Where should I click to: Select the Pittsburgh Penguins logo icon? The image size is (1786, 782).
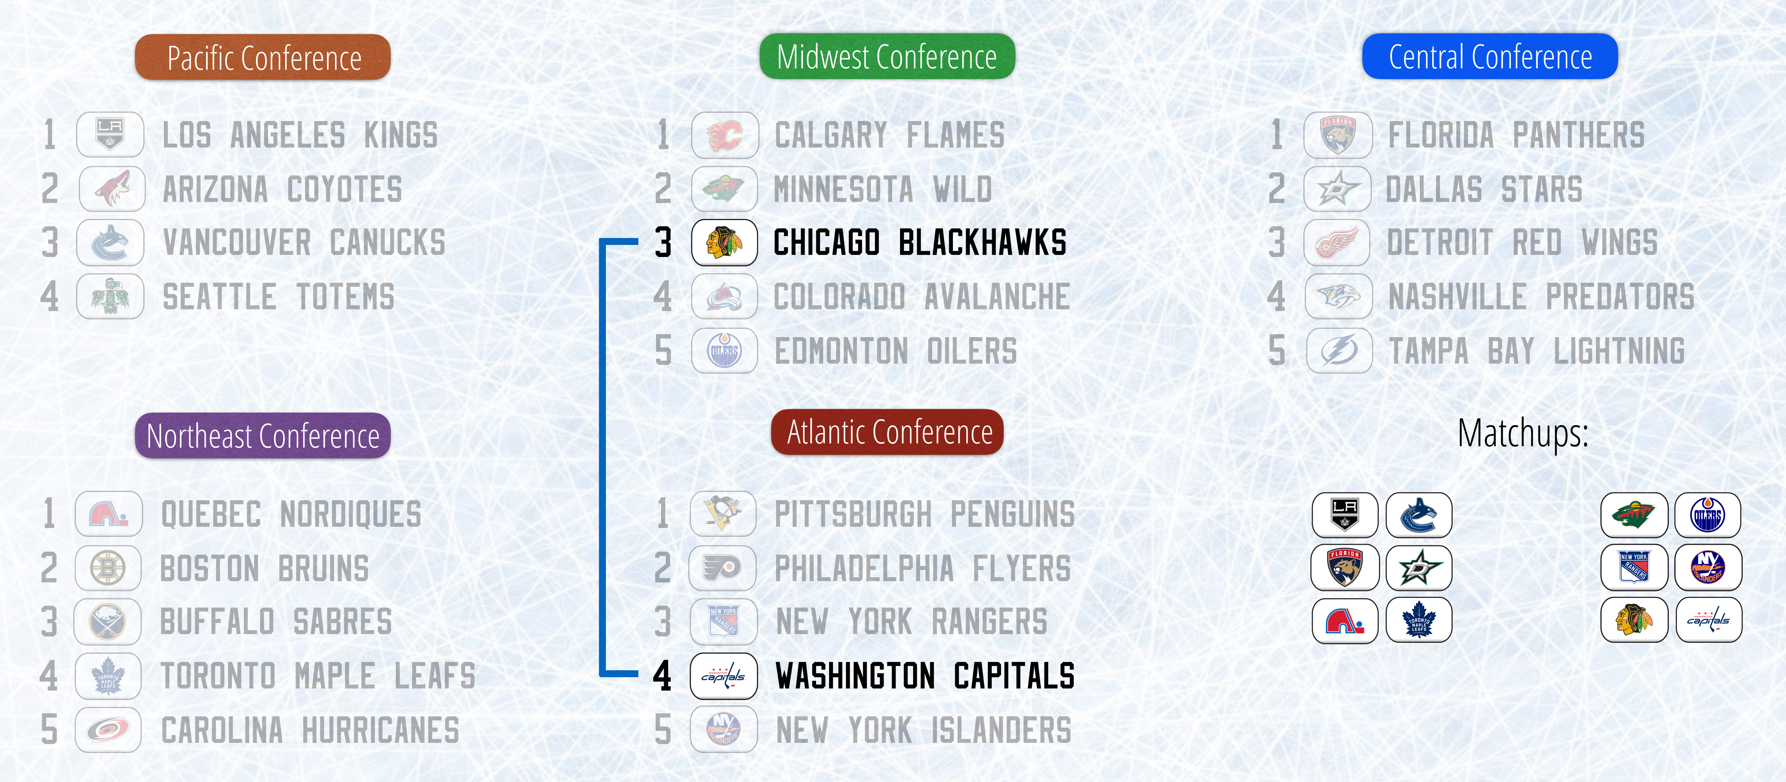pos(723,514)
